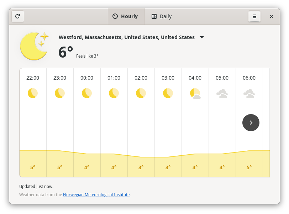Click the refresh weather button
The width and height of the screenshot is (289, 214).
18,16
